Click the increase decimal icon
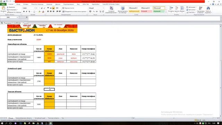This screenshot has width=222, height=125. click(100, 11)
